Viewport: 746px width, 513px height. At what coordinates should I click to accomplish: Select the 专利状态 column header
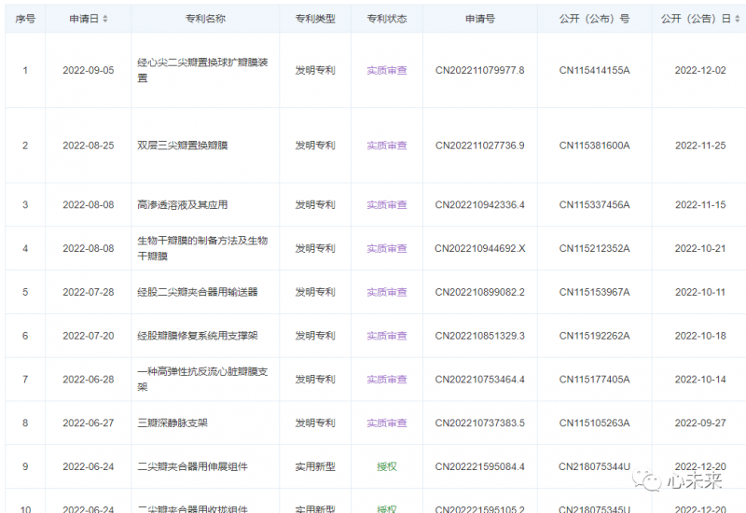[x=386, y=19]
